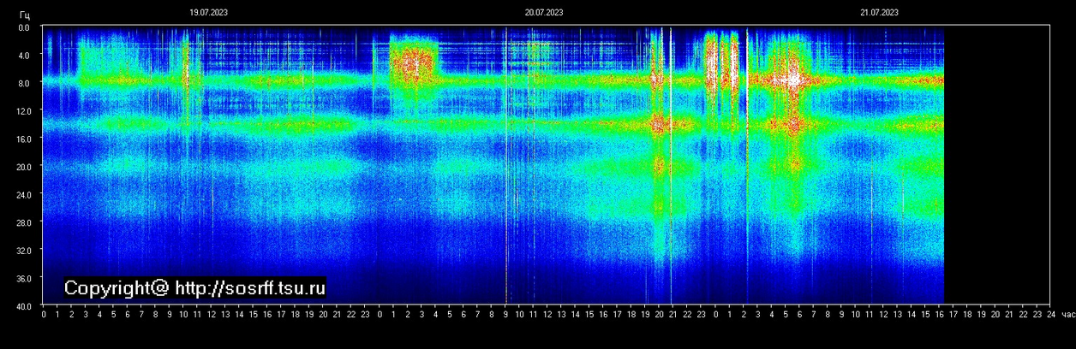Click the 40.0 frequency axis label

click(23, 305)
